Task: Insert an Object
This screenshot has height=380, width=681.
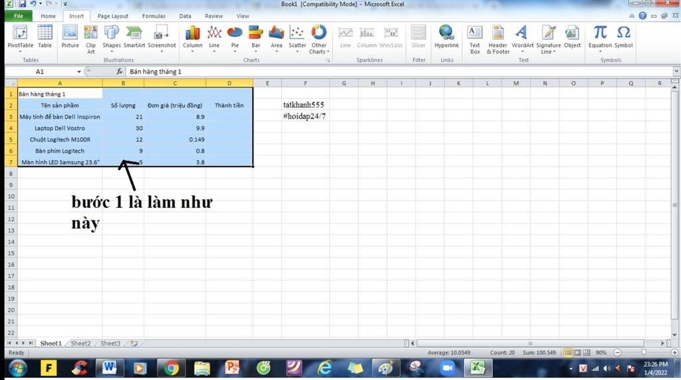Action: pyautogui.click(x=572, y=37)
